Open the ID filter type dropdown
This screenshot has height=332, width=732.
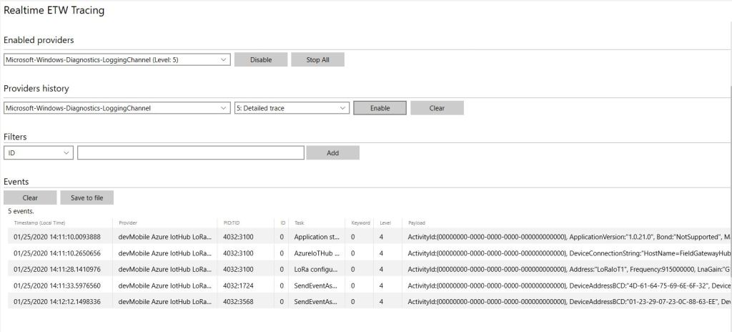[x=39, y=152]
